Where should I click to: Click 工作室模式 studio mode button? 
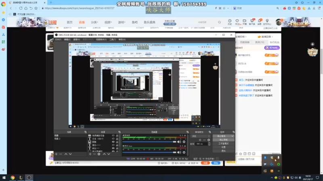(x=223, y=144)
